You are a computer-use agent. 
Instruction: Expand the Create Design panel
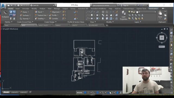point(50,22)
